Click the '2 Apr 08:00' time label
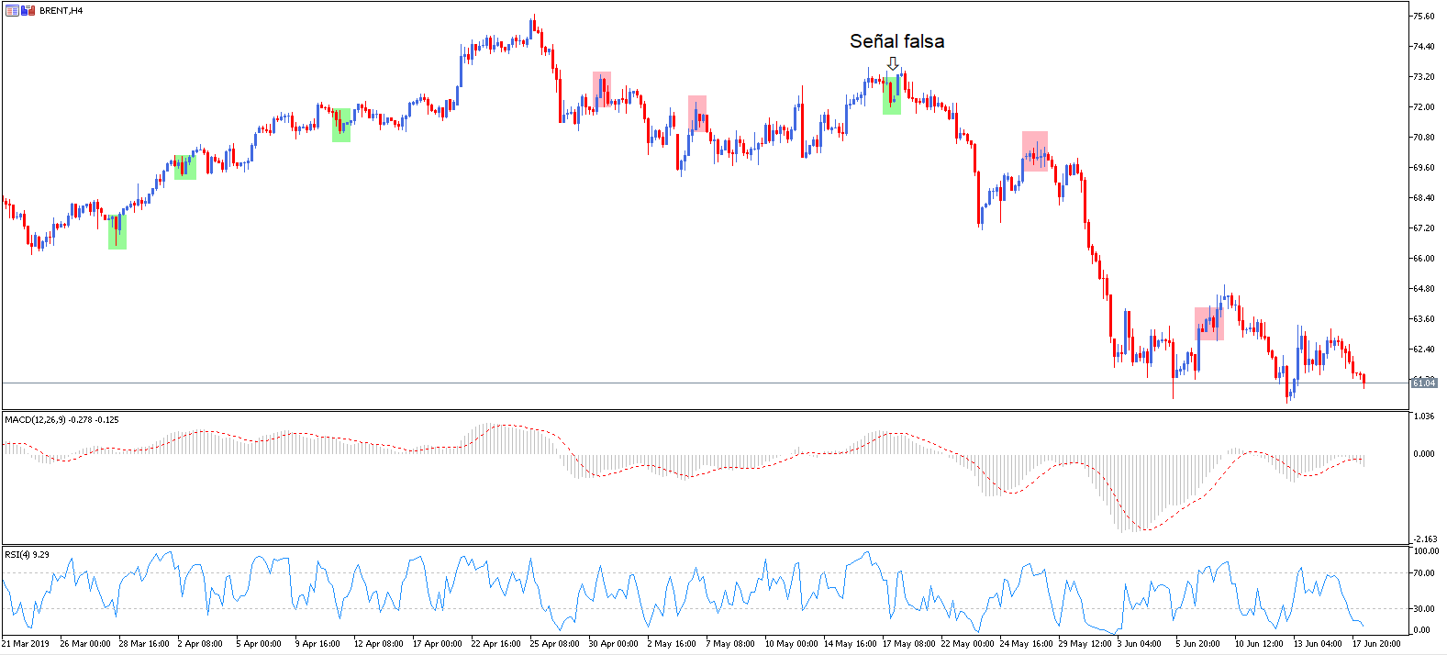The width and height of the screenshot is (1447, 655). point(200,644)
